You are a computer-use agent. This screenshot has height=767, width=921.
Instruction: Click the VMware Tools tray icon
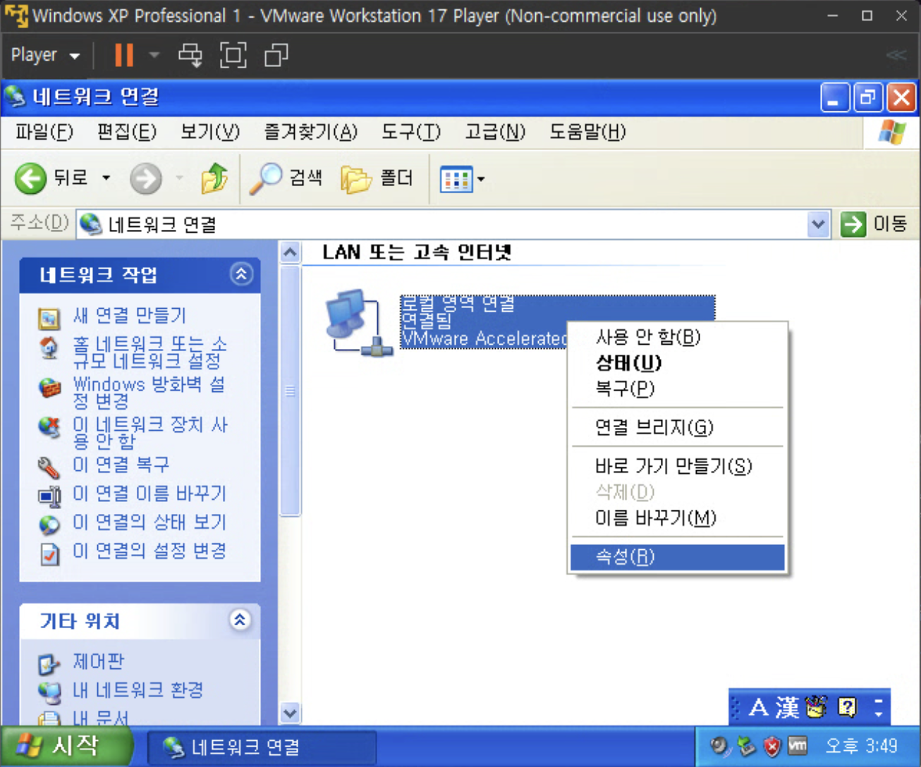797,746
